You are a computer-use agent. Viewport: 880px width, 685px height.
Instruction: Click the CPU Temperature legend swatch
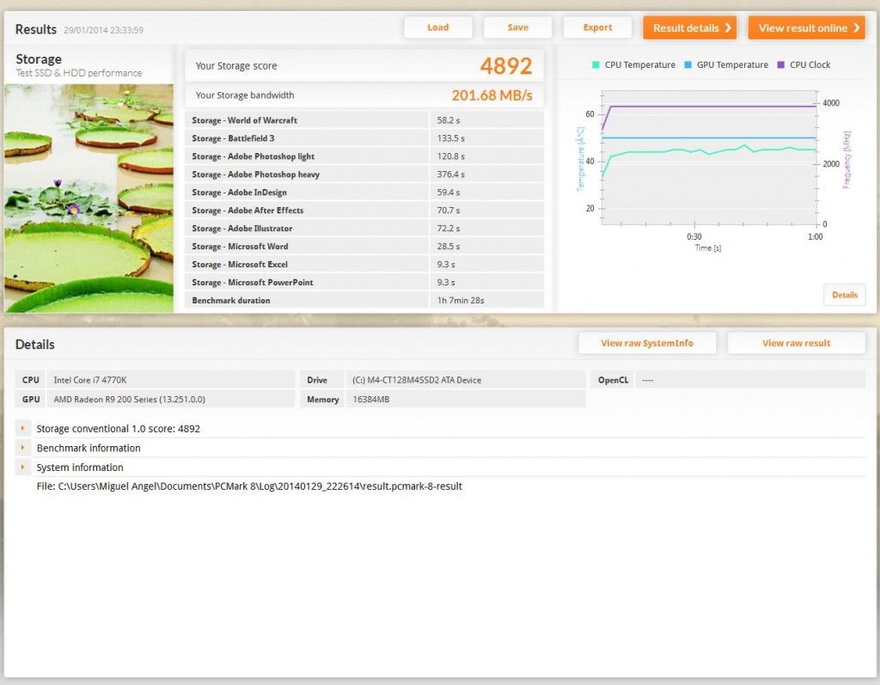[x=596, y=64]
